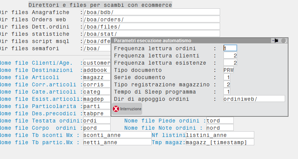Select the Nome file Tb sconti Mx field
298x159 pixels.
pyautogui.click(x=117, y=135)
